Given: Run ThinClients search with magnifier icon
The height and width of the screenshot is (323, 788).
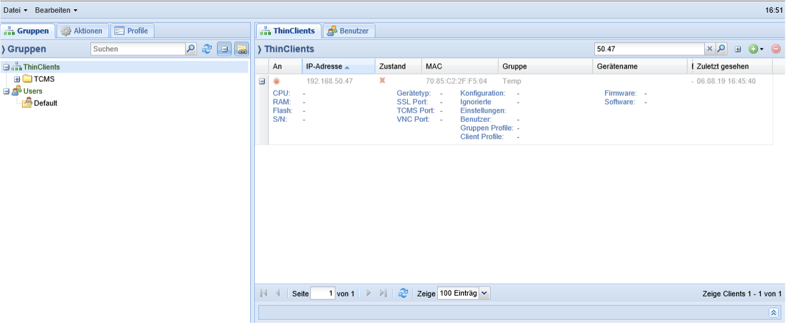Looking at the screenshot, I should pos(721,49).
